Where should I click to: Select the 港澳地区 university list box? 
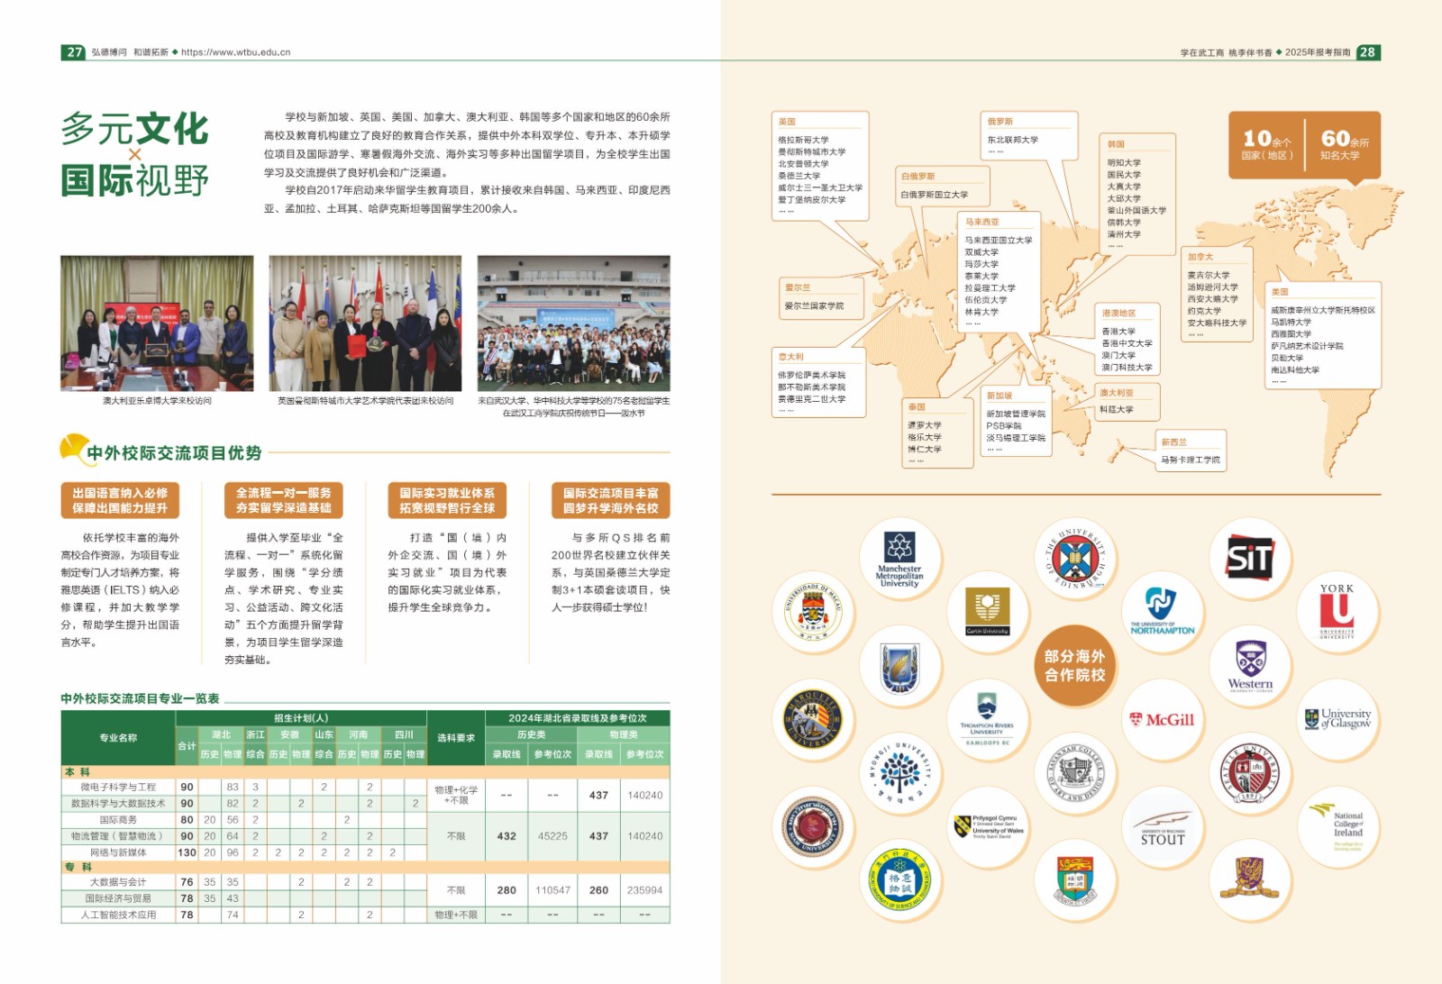1127,341
